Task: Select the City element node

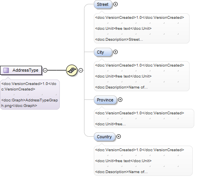Action: [x=103, y=52]
